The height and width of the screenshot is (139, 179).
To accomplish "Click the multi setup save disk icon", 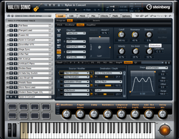I will [9, 16].
